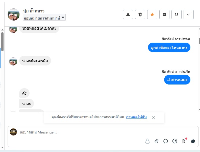Mark conversation as followed up with star icon

pos(152,14)
